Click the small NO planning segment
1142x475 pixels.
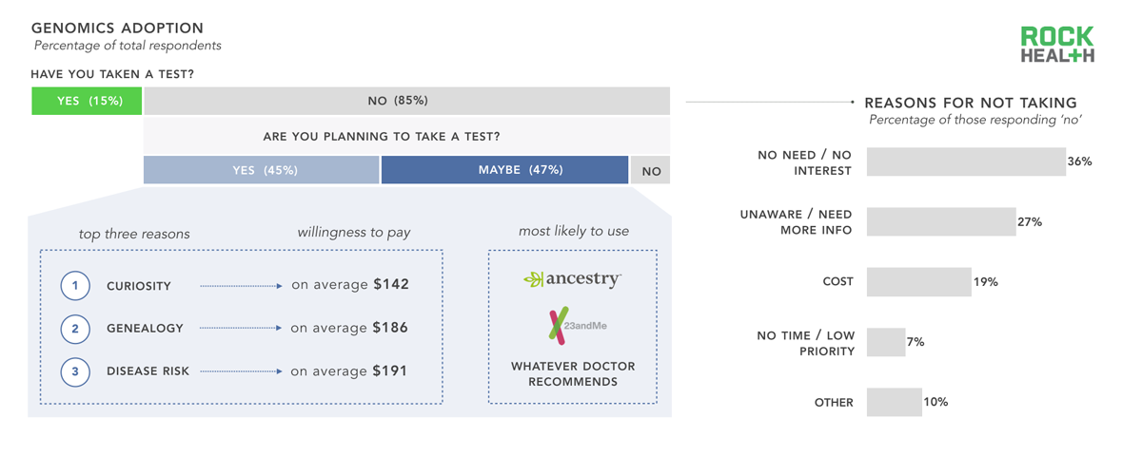pyautogui.click(x=651, y=171)
